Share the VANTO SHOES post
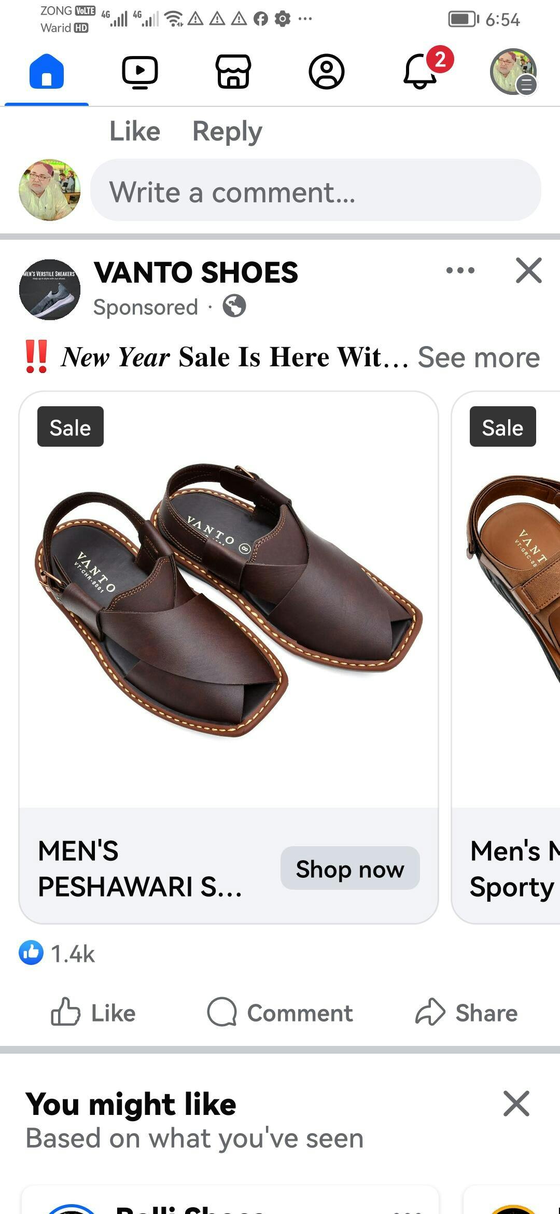Viewport: 560px width, 1214px height. tap(467, 1013)
